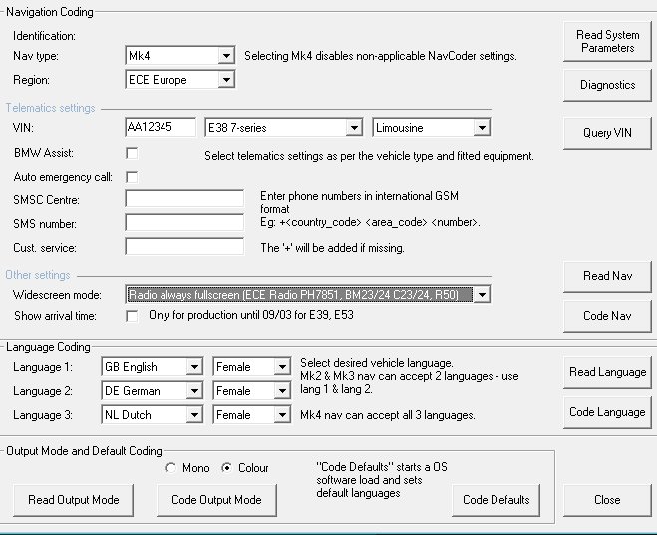Click the Read Language button

click(x=607, y=372)
